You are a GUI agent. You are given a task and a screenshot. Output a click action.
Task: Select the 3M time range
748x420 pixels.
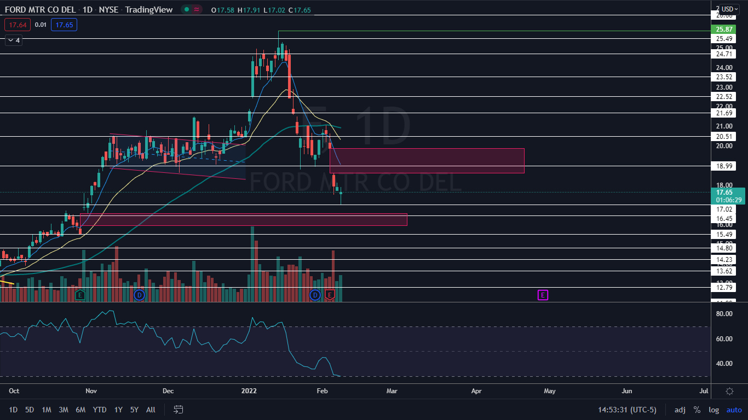(64, 410)
